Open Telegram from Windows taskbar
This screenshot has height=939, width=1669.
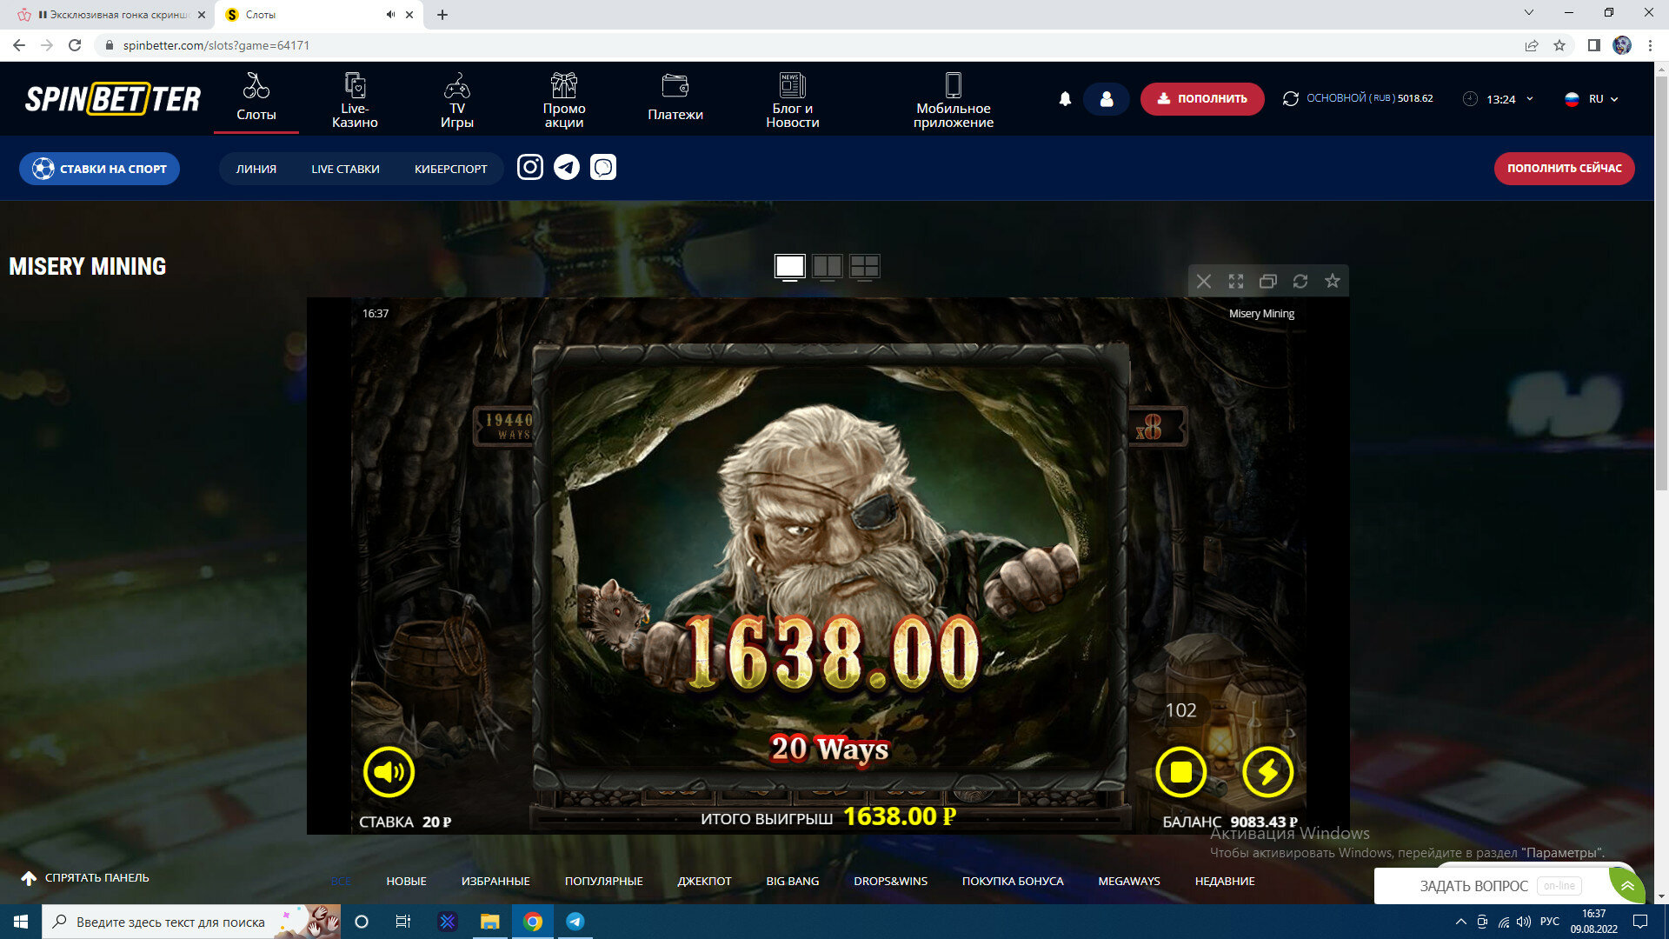[x=575, y=922]
